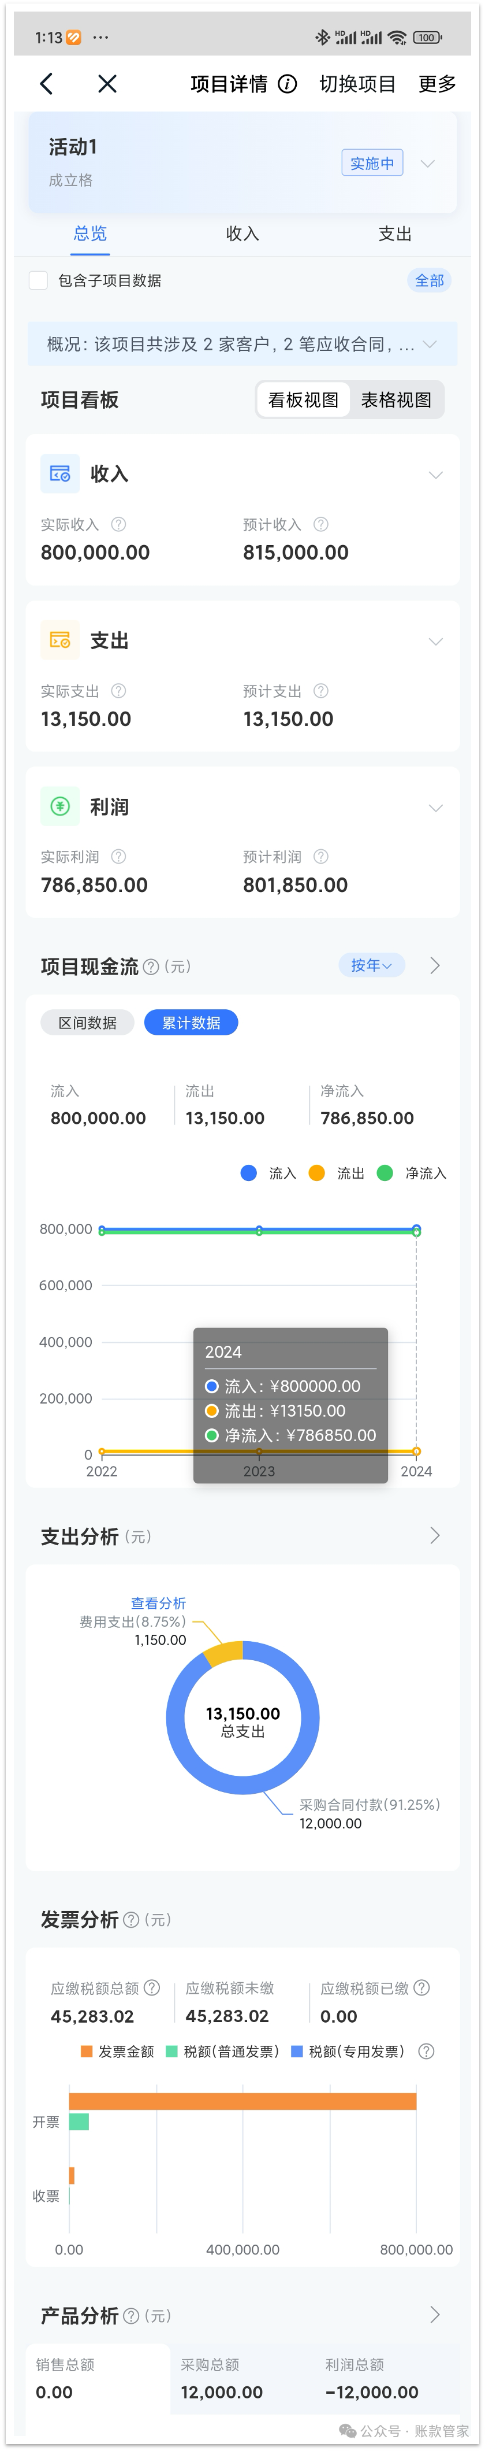Select 累计数据 toggle

click(x=191, y=1023)
